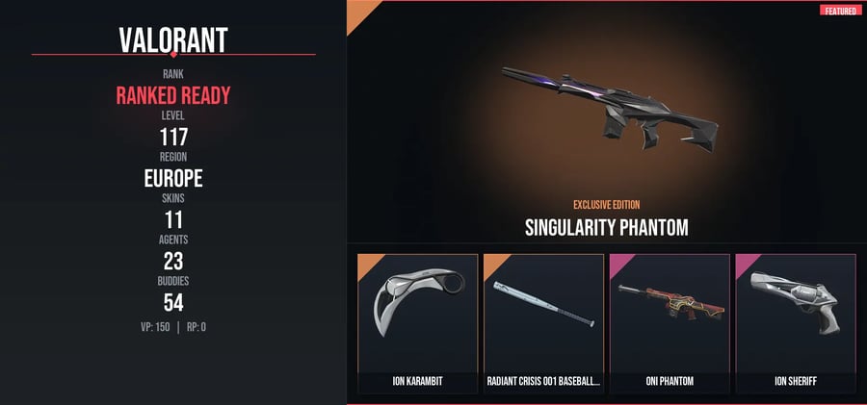Image resolution: width=867 pixels, height=405 pixels.
Task: Click the VP: 150 balance text
Action: point(155,327)
